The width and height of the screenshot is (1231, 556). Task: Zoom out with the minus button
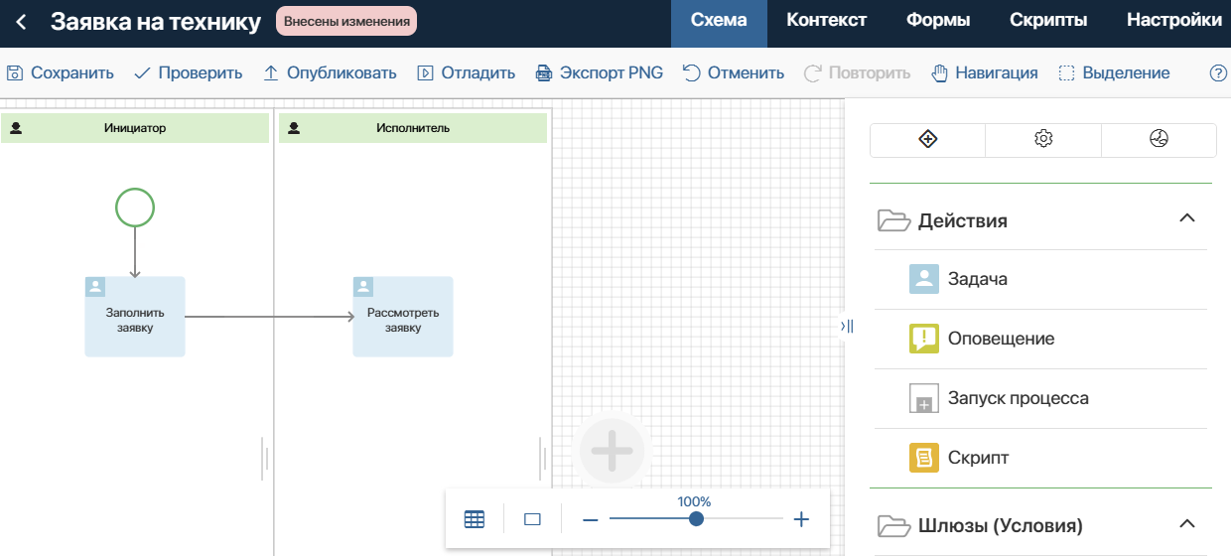[x=590, y=519]
